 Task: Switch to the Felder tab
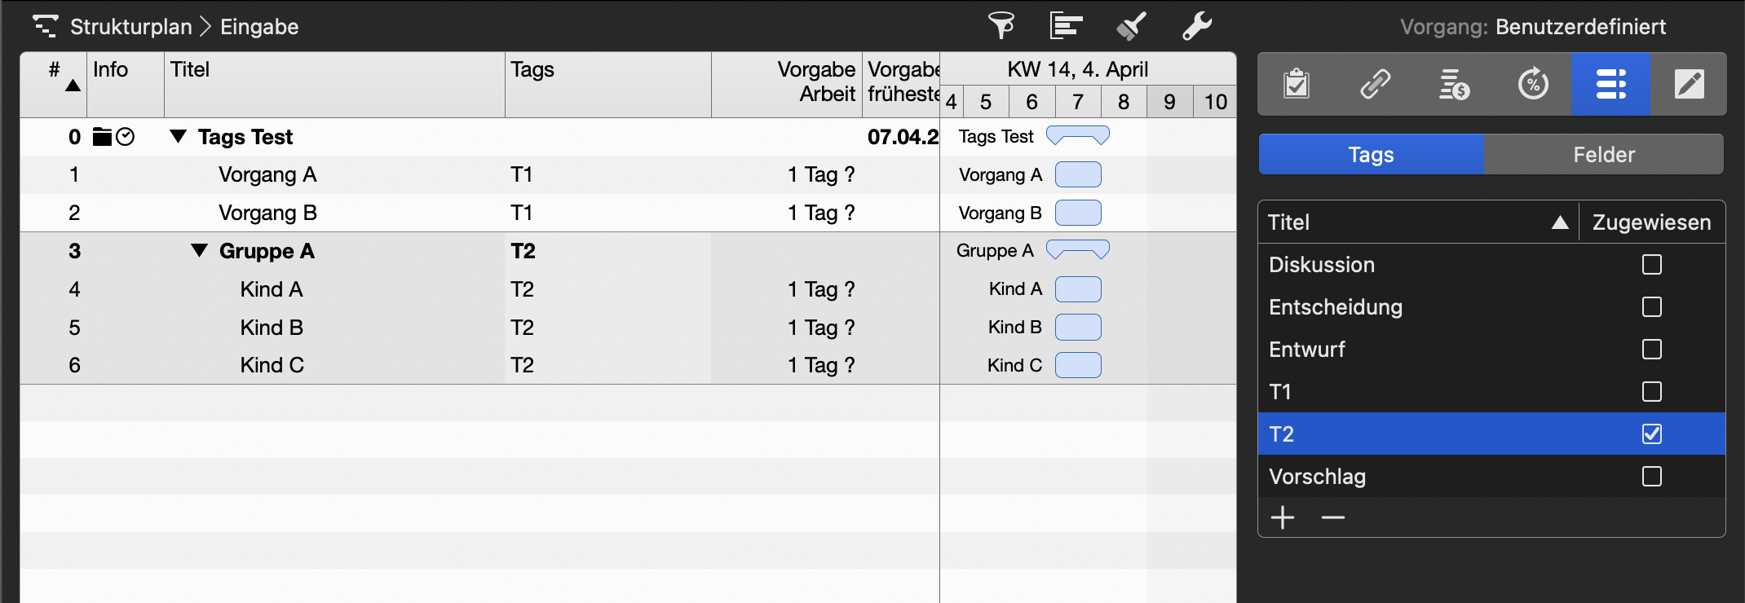tap(1603, 155)
